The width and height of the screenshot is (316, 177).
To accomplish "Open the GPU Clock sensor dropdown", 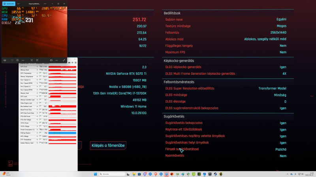I will (x=37, y=66).
